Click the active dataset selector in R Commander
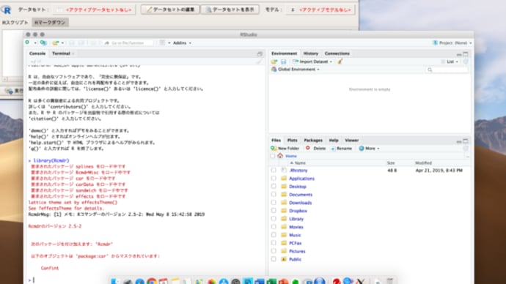The image size is (506, 284). coord(95,10)
